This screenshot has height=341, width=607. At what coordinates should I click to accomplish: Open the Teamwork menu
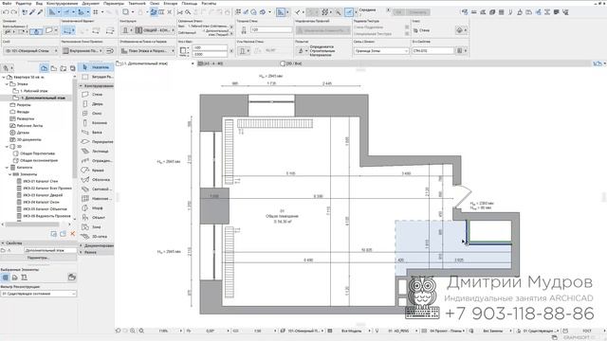point(137,3)
